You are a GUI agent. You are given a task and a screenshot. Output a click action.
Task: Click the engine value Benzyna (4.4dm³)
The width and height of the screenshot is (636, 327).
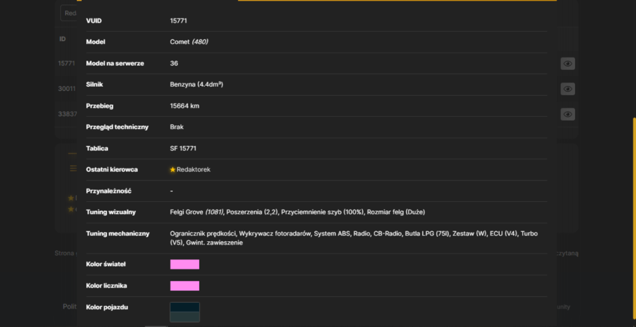(x=197, y=84)
